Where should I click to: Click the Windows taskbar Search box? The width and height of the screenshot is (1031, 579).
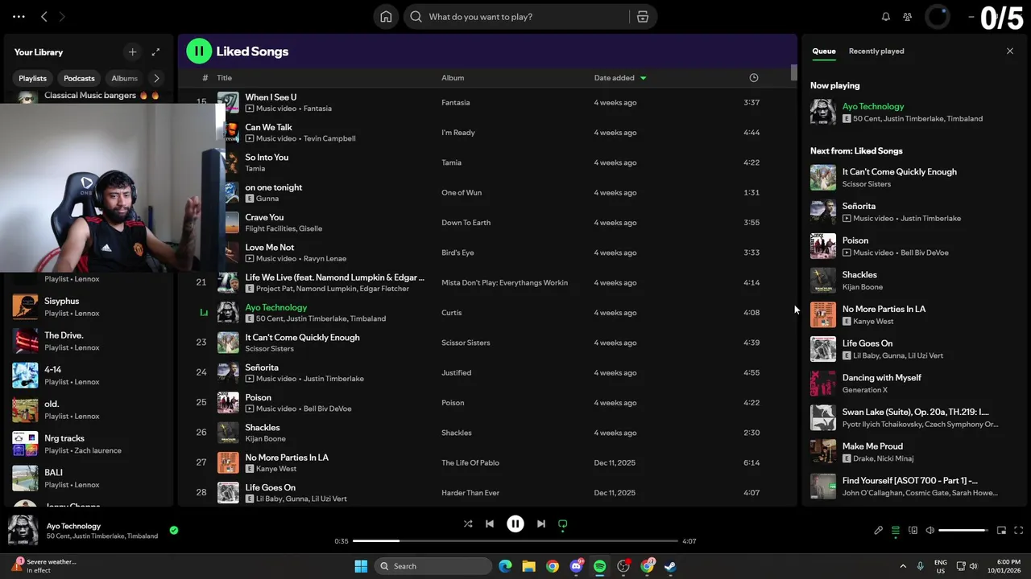tap(433, 566)
